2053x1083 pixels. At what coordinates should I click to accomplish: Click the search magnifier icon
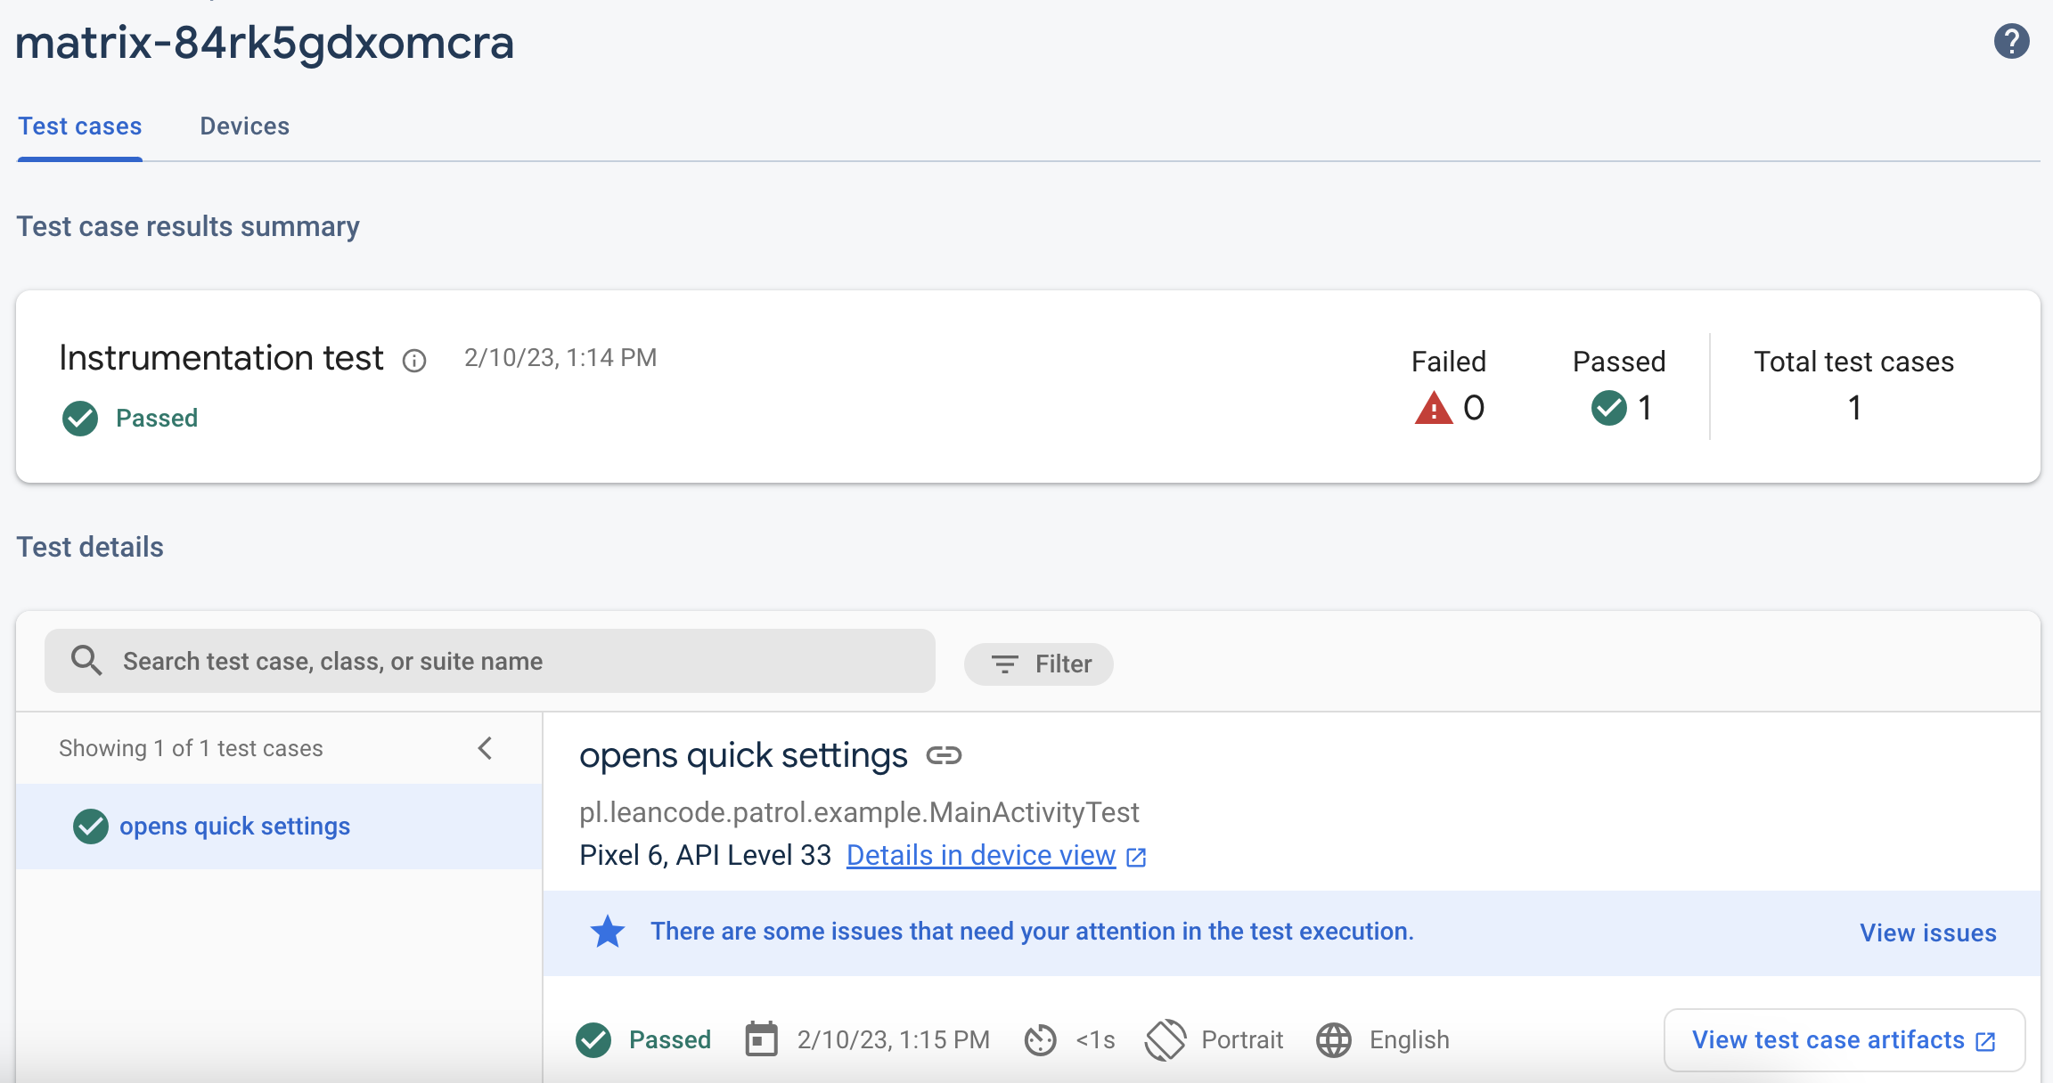pos(86,661)
